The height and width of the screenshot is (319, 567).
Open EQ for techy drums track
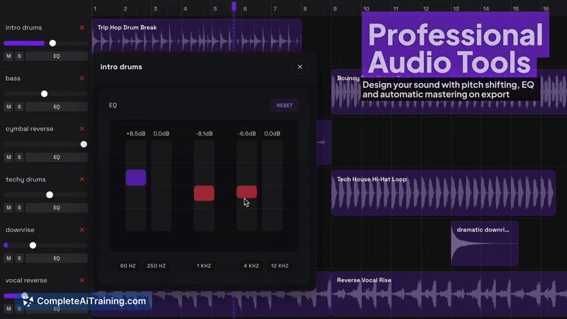57,208
